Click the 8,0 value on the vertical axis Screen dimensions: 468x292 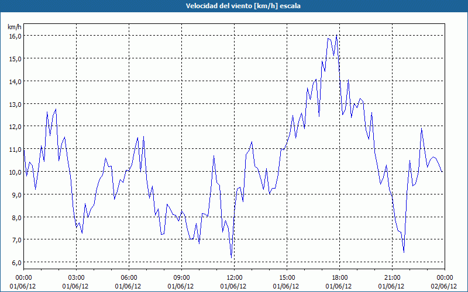tap(17, 217)
